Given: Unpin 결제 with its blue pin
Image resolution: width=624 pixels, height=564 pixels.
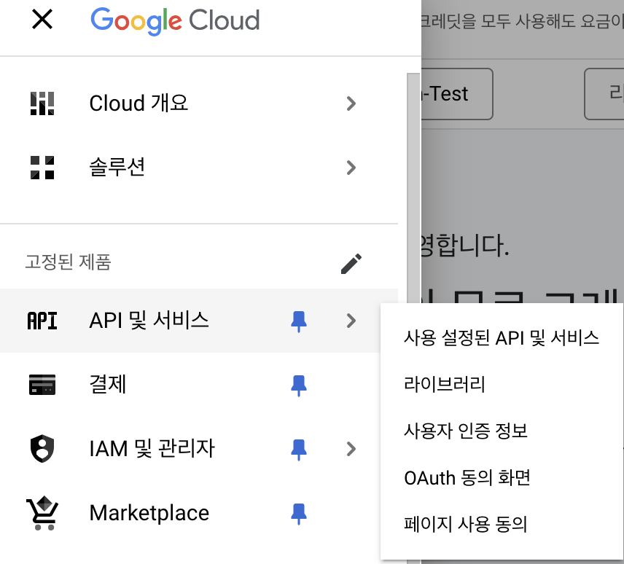Looking at the screenshot, I should pos(299,385).
